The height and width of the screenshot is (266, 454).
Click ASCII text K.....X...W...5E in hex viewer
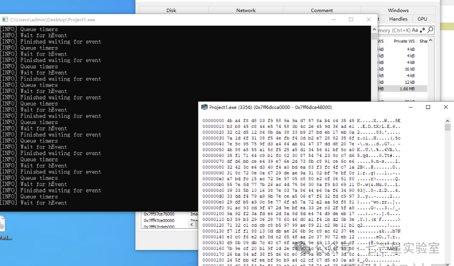pos(379,121)
